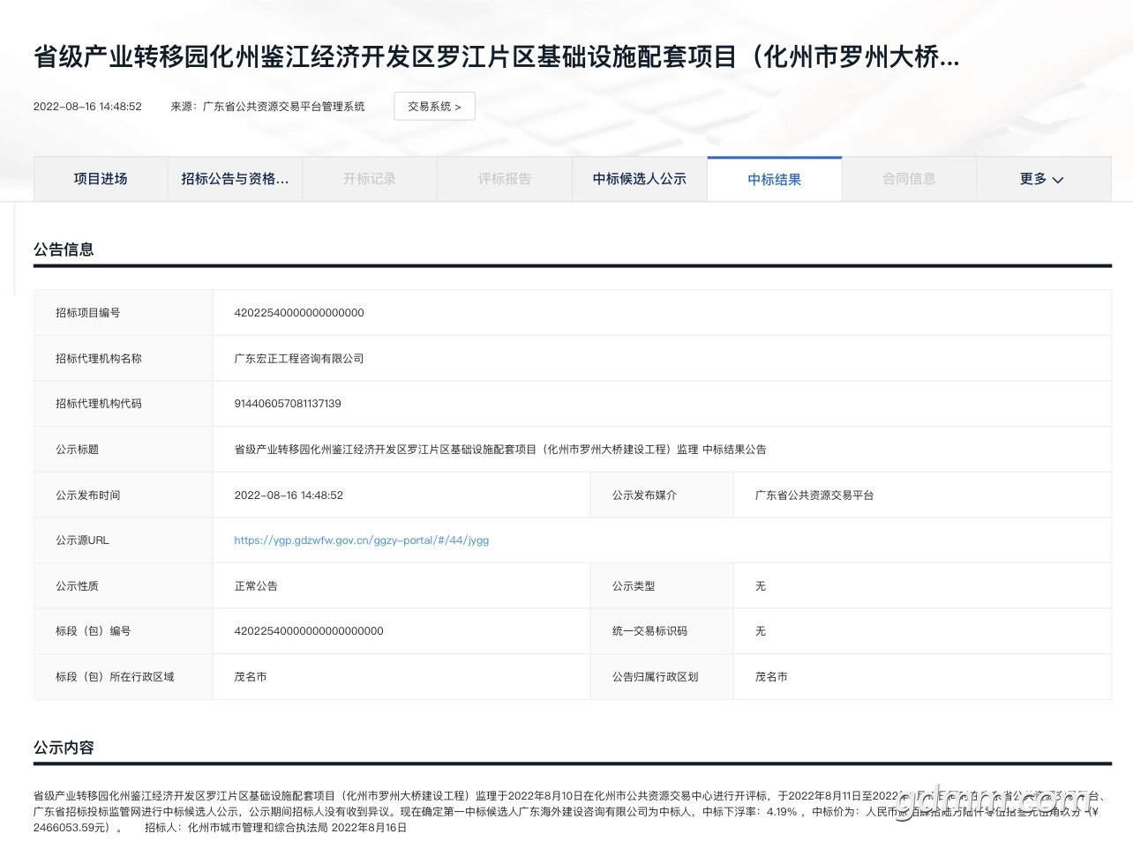This screenshot has width=1133, height=856.
Task: Click the 招标项目编号 value
Action: [299, 313]
